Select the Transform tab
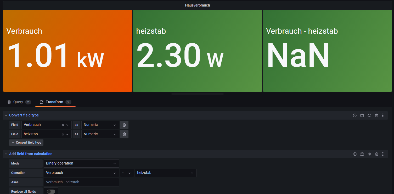 pos(55,102)
